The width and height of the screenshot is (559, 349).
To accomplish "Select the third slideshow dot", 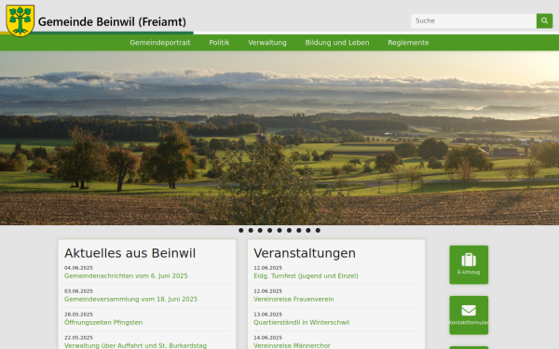I will click(260, 231).
